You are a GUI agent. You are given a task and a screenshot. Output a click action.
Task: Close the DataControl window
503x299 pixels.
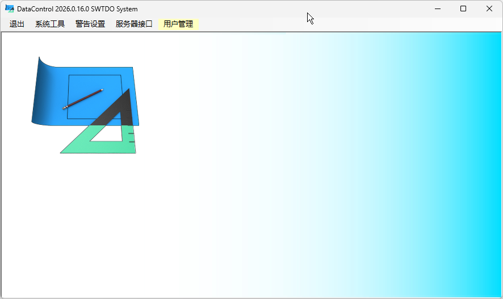pos(489,9)
